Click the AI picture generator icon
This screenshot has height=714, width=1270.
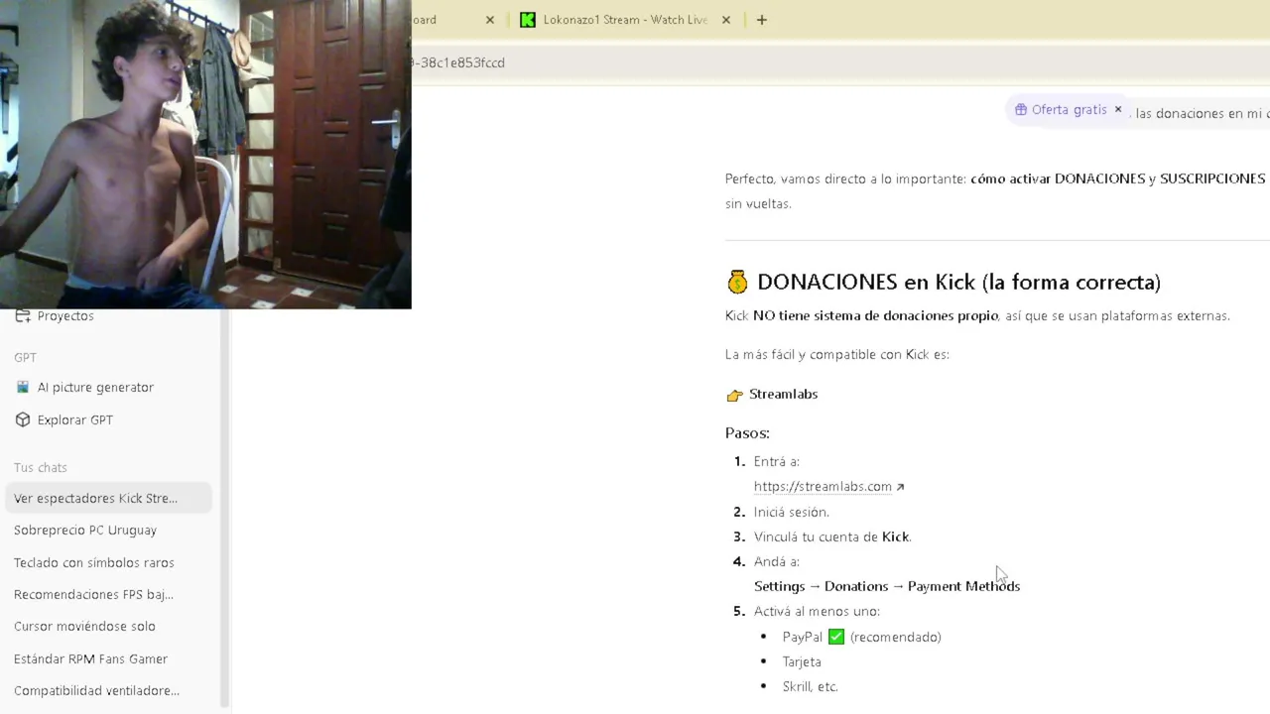pyautogui.click(x=23, y=387)
